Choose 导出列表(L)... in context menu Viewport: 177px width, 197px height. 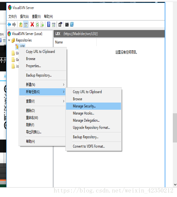(43, 132)
